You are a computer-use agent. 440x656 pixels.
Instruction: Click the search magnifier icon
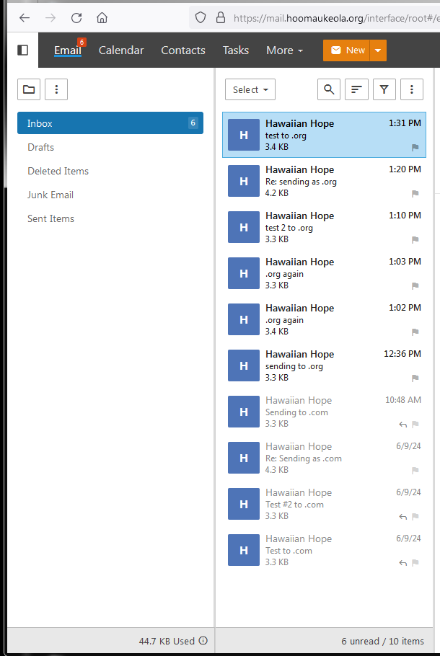pos(329,89)
